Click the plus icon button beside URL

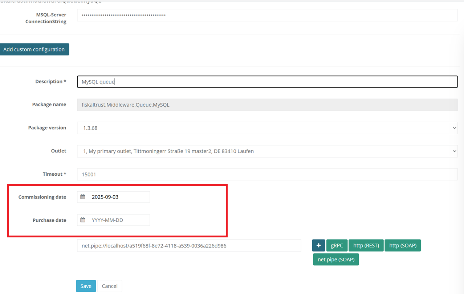point(318,246)
